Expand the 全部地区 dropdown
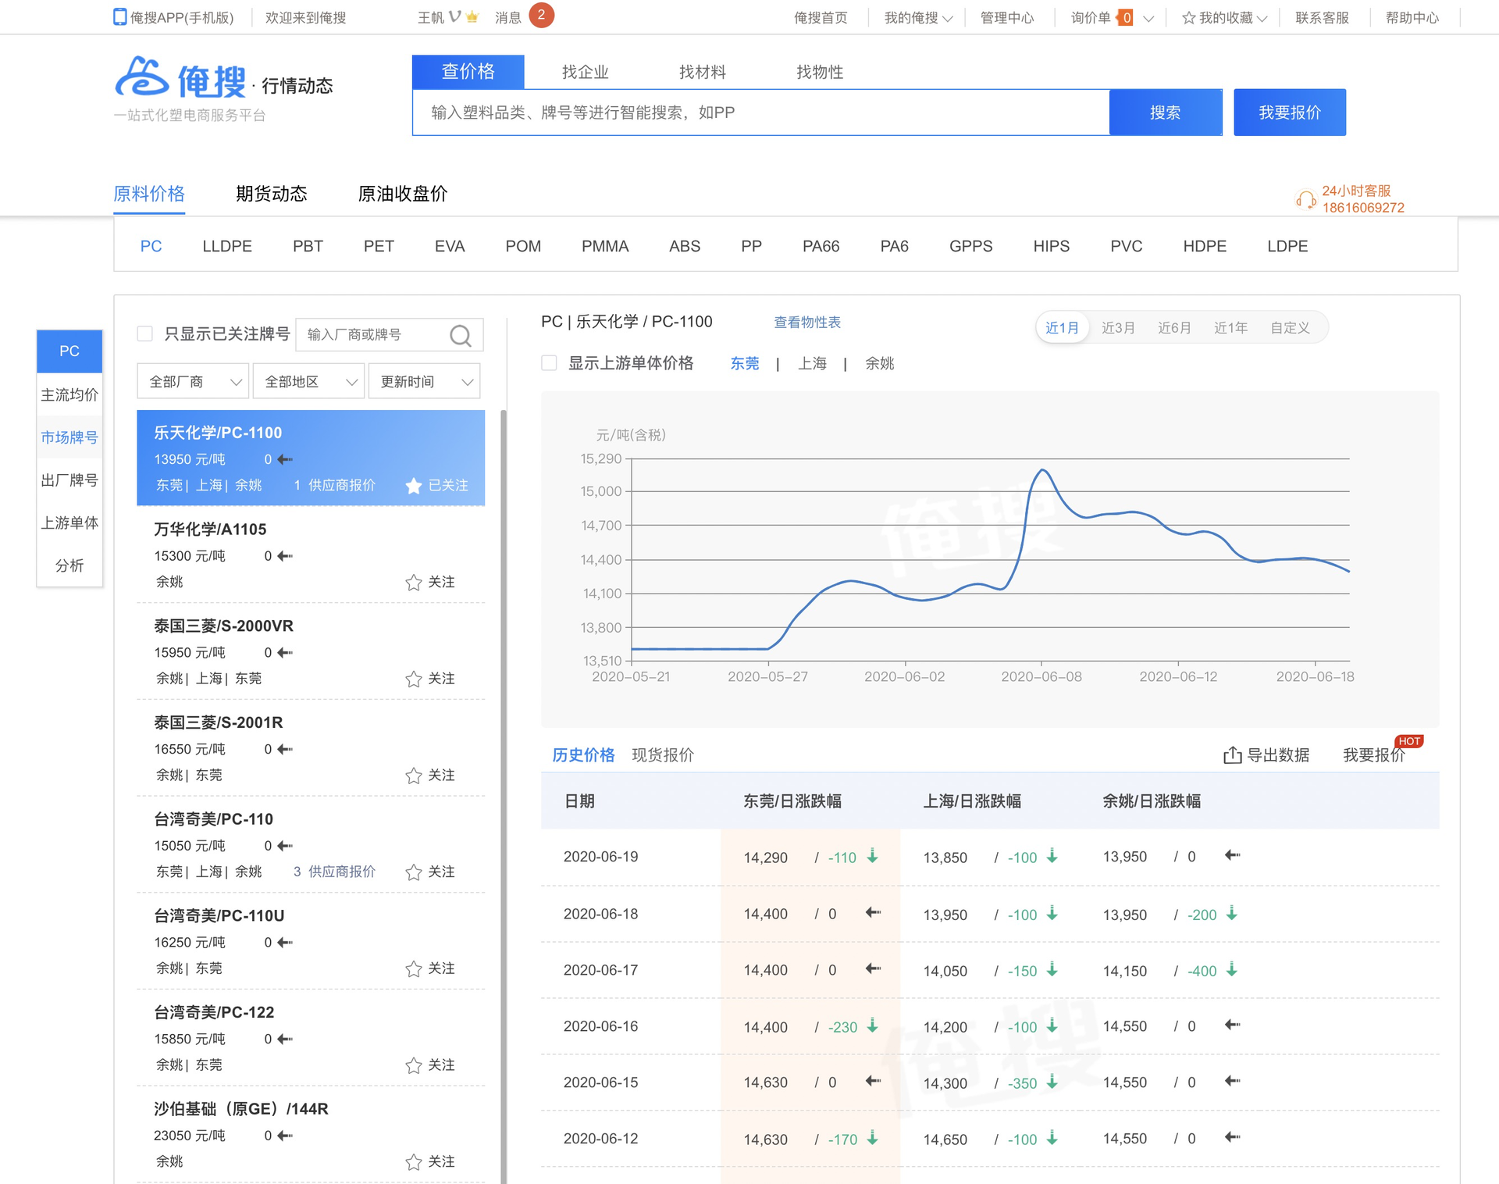Viewport: 1499px width, 1184px height. tap(308, 382)
